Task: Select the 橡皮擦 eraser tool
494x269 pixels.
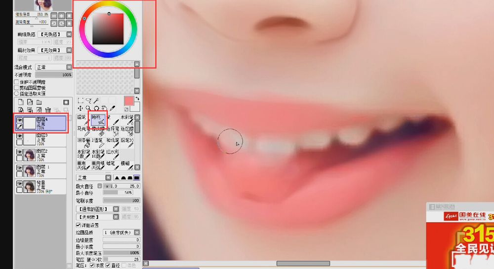Action: coord(98,132)
